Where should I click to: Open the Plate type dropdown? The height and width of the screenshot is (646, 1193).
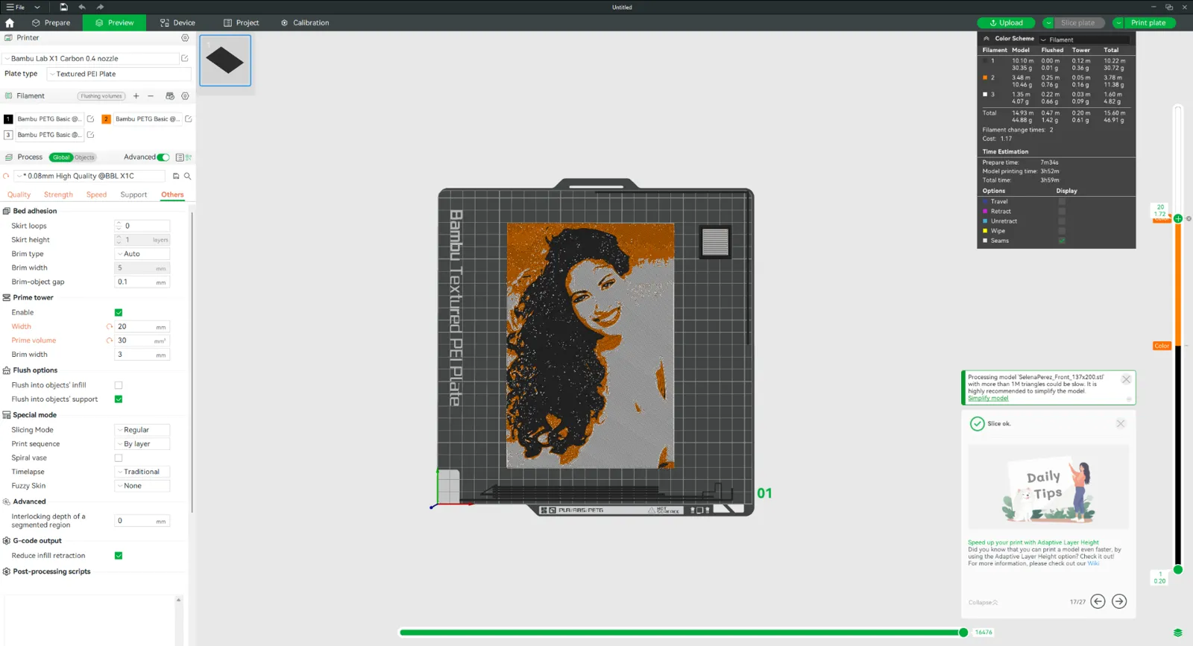tap(119, 74)
